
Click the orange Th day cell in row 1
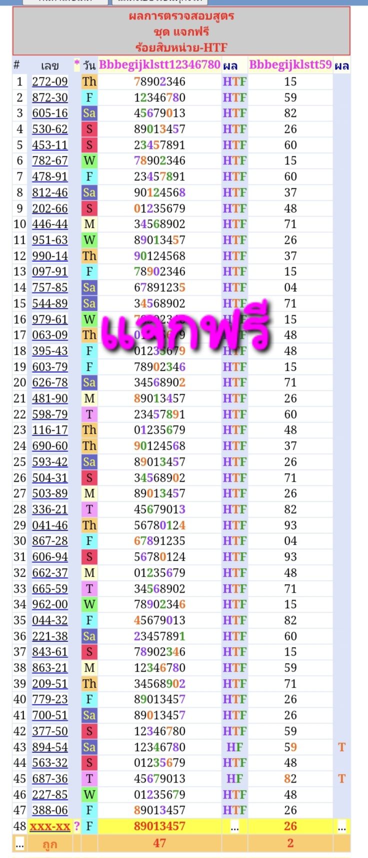[89, 81]
